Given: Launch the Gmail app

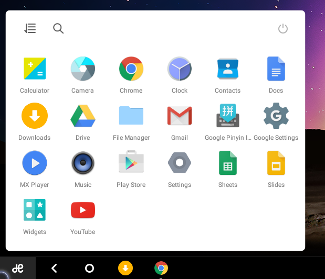Looking at the screenshot, I should click(180, 116).
